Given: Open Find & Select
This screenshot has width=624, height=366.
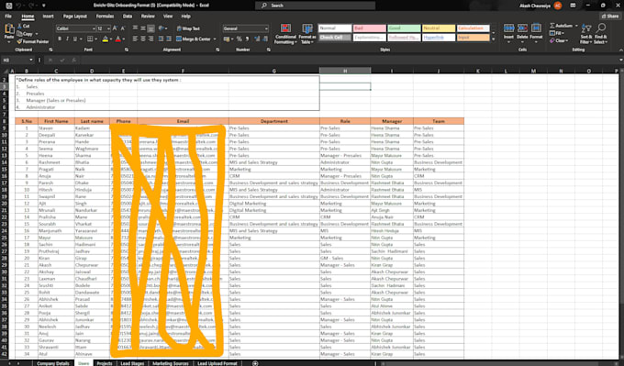Looking at the screenshot, I should pos(600,34).
